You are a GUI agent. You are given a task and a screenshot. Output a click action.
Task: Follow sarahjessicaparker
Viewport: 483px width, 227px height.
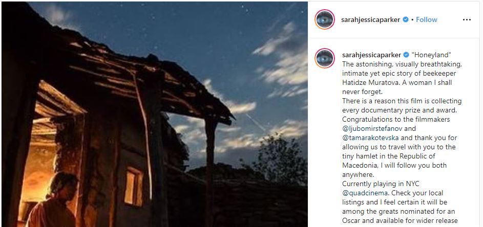click(426, 20)
